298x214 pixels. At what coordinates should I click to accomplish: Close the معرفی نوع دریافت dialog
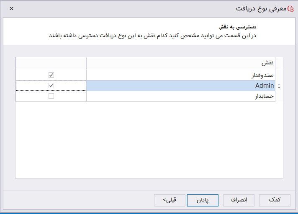(11, 8)
